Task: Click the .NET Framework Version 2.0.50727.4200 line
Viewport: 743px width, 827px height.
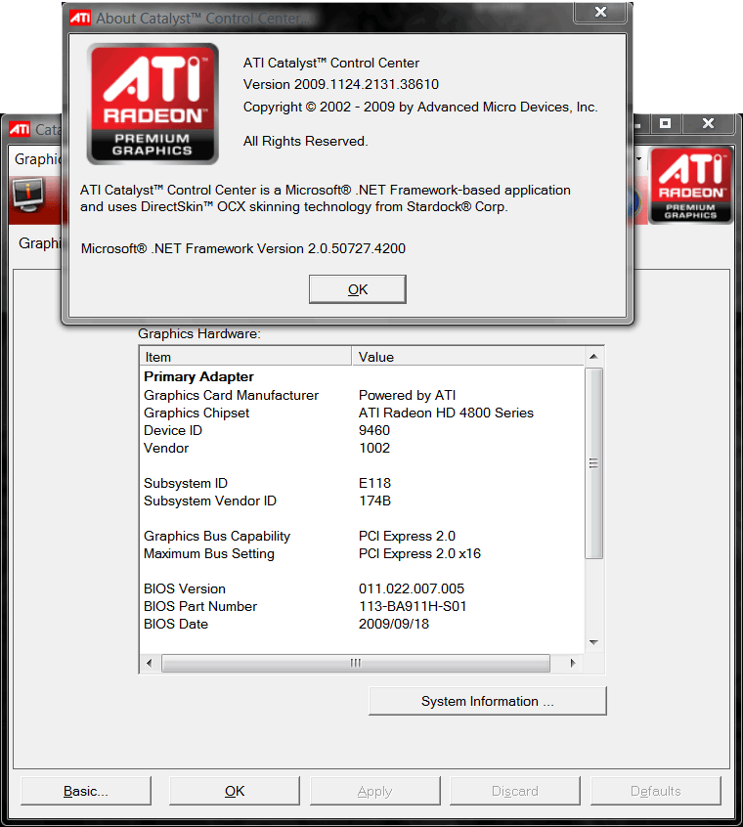Action: 243,248
